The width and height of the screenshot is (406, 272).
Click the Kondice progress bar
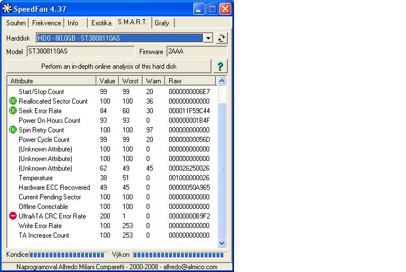(68, 255)
